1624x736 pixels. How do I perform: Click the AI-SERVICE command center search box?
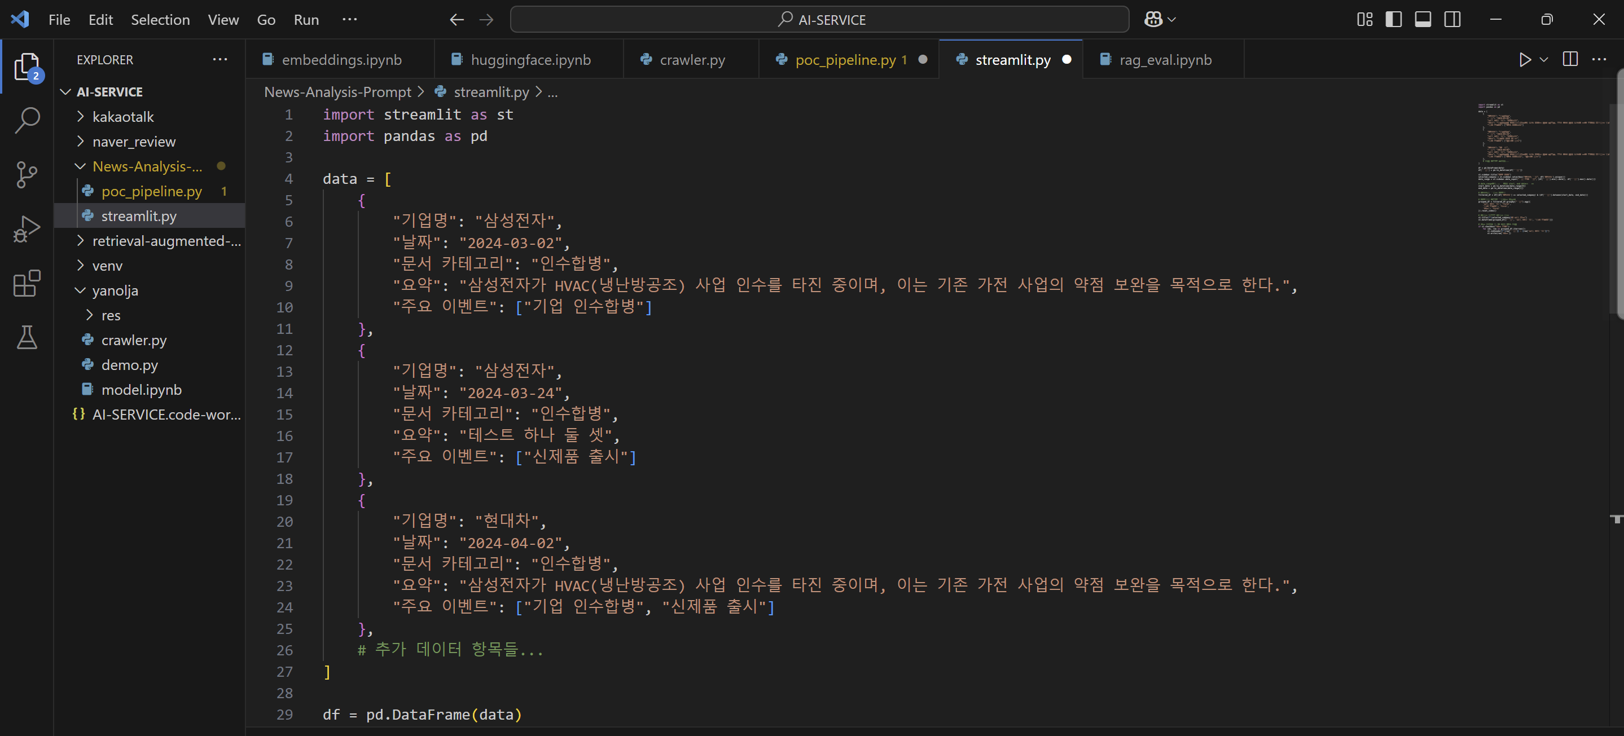pos(819,20)
